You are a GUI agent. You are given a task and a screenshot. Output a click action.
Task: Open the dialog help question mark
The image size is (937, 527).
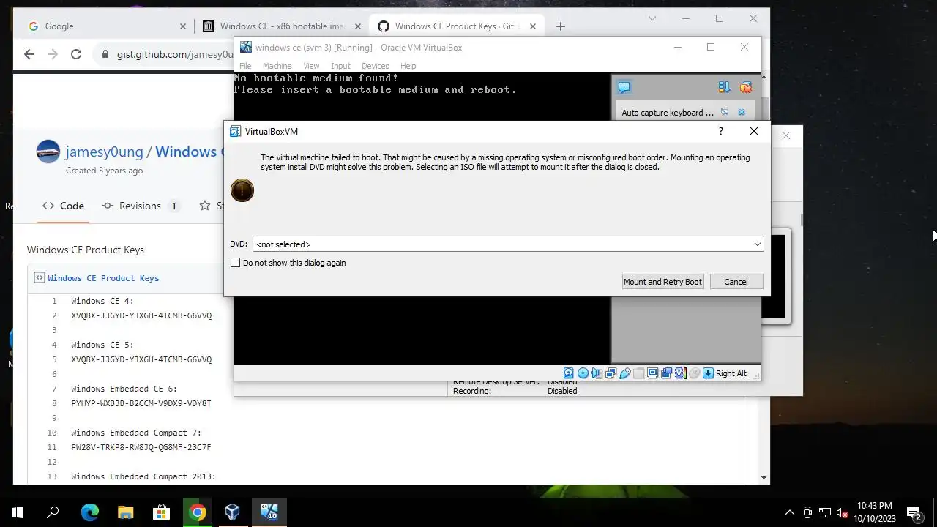(x=720, y=131)
